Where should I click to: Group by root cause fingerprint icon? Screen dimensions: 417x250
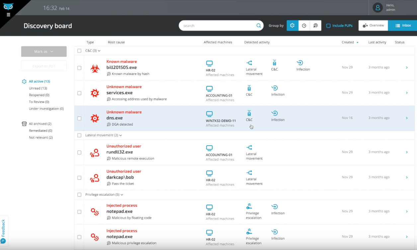click(x=315, y=25)
